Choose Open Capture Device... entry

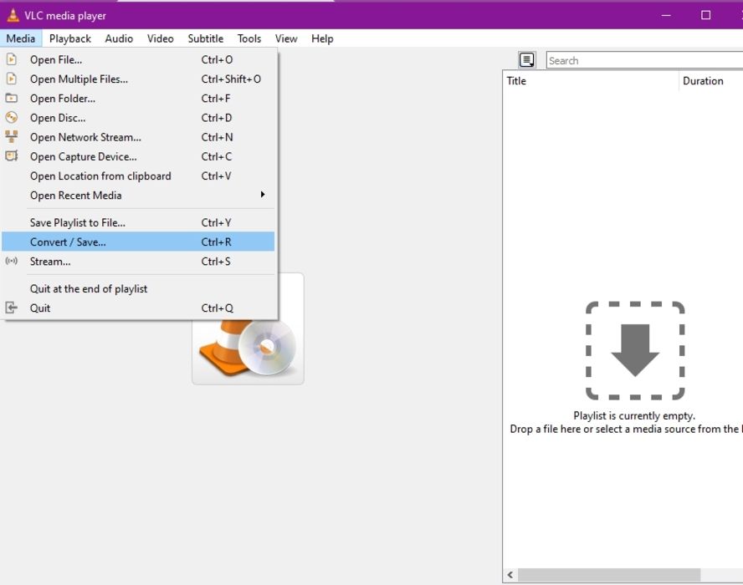[x=138, y=156]
